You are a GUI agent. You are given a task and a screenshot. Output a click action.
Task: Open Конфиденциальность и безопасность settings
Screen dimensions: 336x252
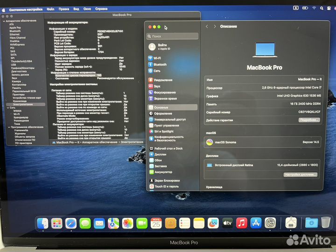pyautogui.click(x=166, y=139)
